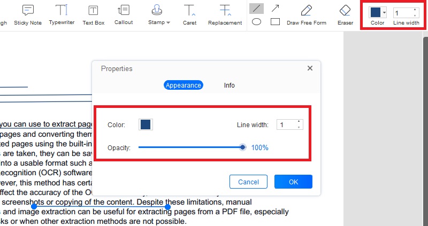Select the Typewriter tool
Screen dimensions: 428x226
point(62,15)
